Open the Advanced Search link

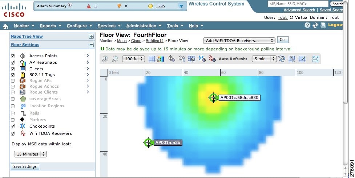(299, 10)
